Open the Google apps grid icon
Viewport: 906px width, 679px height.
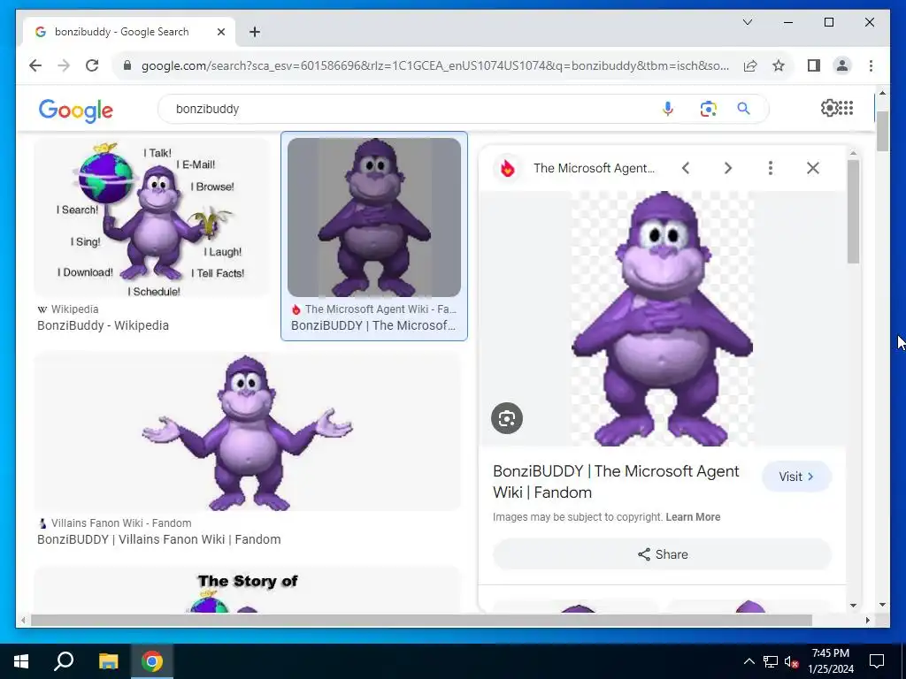pyautogui.click(x=846, y=108)
